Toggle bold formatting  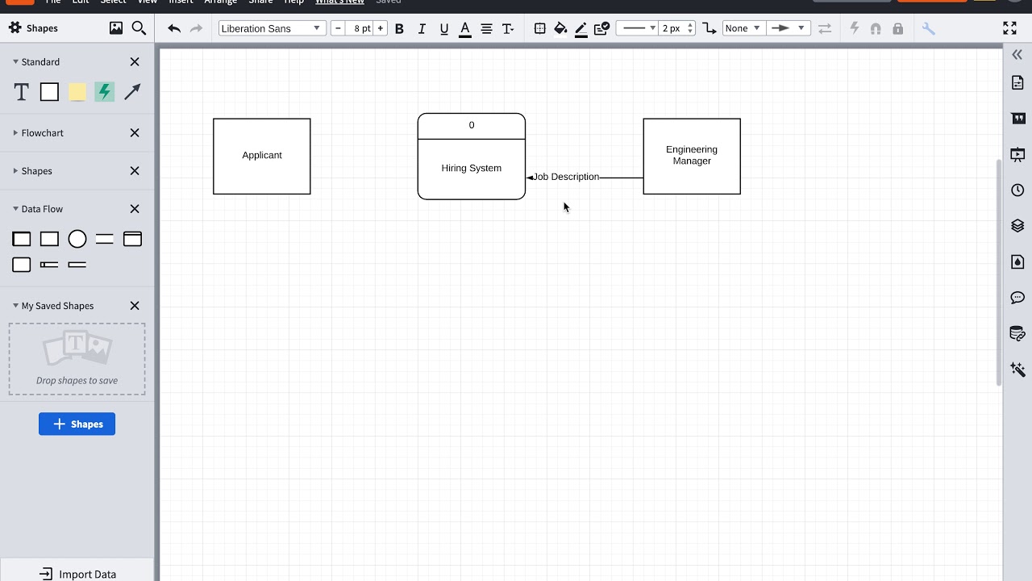click(399, 28)
